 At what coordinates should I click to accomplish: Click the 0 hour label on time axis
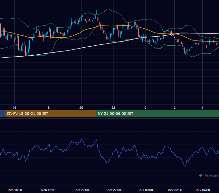(145, 108)
